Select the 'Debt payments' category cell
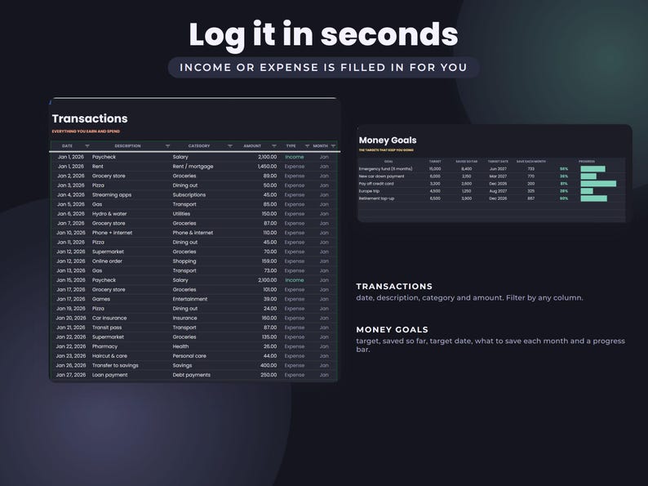Screen dimensions: 648x486 [191, 375]
